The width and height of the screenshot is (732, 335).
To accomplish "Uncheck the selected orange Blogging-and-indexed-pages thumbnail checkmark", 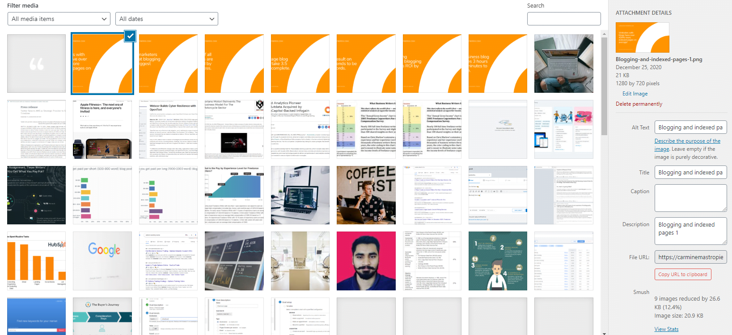I will [130, 36].
